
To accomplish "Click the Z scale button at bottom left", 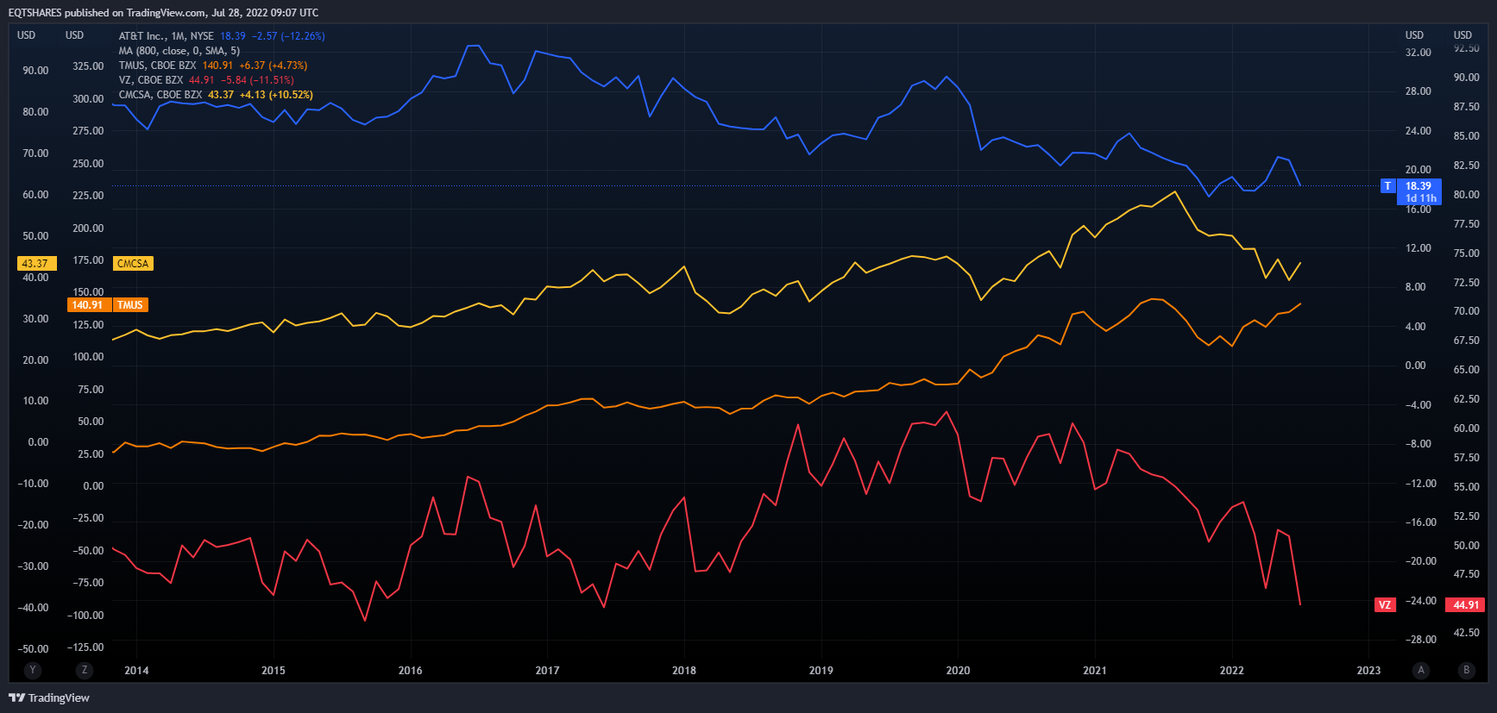I will [84, 670].
